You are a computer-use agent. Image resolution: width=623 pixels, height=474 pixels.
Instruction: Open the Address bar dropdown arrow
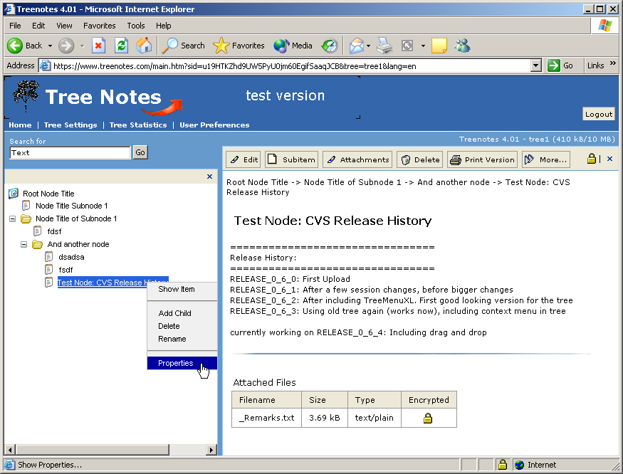(536, 65)
